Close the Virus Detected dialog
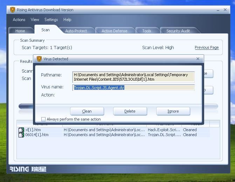Screen dimensions: 235x182 198,59
